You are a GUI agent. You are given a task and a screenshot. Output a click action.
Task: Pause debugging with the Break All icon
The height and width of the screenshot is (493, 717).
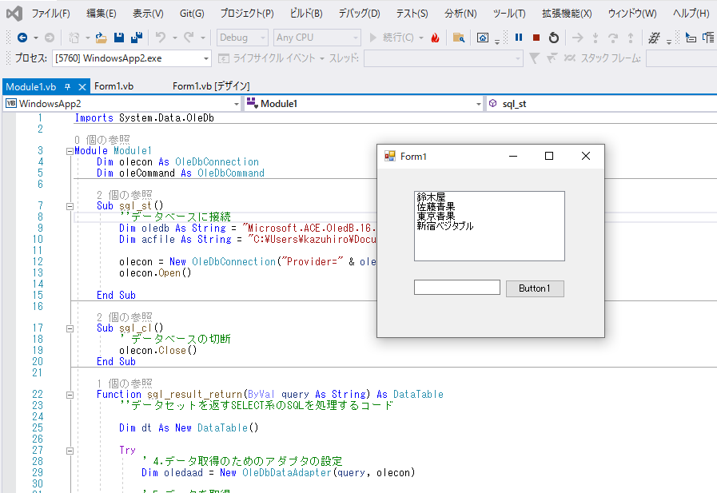click(x=519, y=38)
